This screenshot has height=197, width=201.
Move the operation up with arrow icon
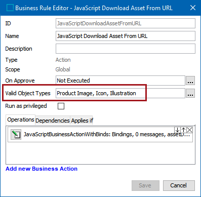click(183, 130)
